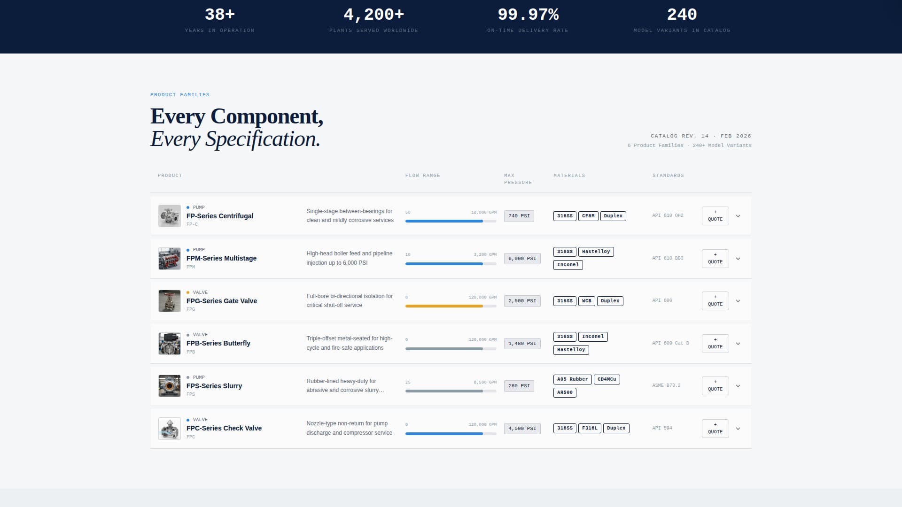Screen dimensions: 902x507
Task: Toggle the 316SS material tag on FP-Series row
Action: pyautogui.click(x=565, y=216)
